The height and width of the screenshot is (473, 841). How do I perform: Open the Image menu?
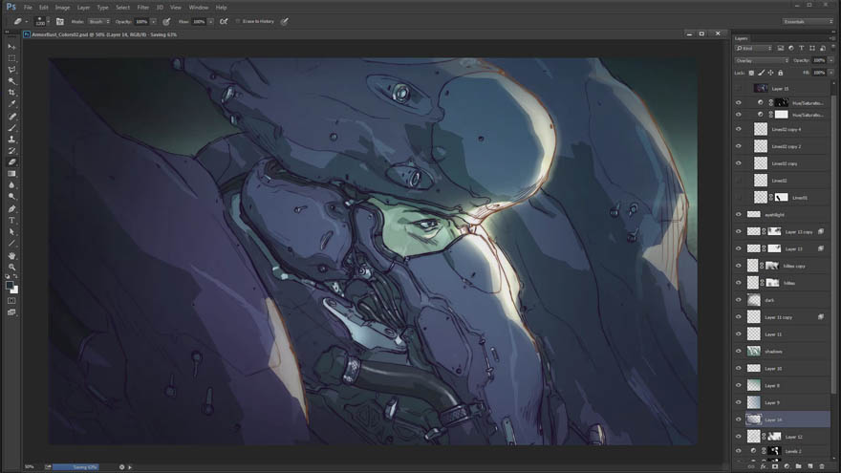coord(62,8)
